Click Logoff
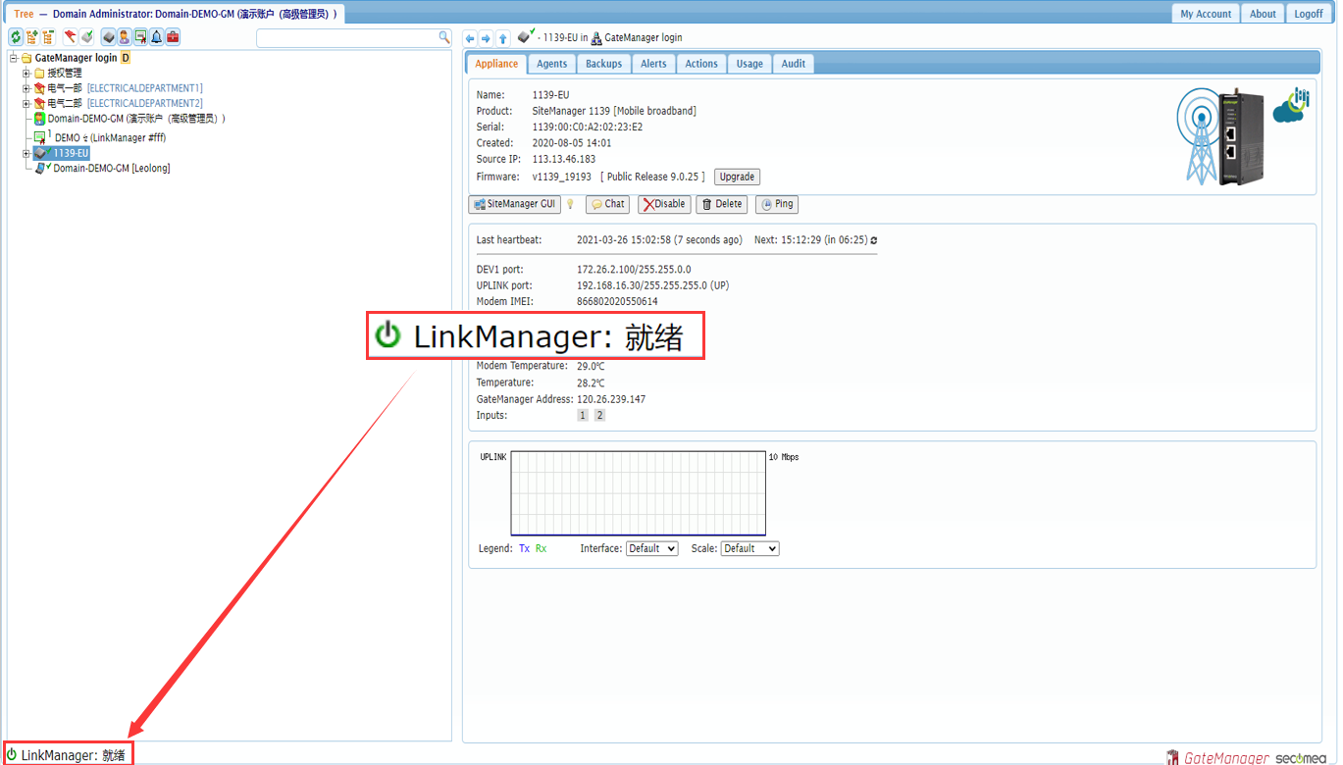The height and width of the screenshot is (765, 1343). click(1309, 14)
